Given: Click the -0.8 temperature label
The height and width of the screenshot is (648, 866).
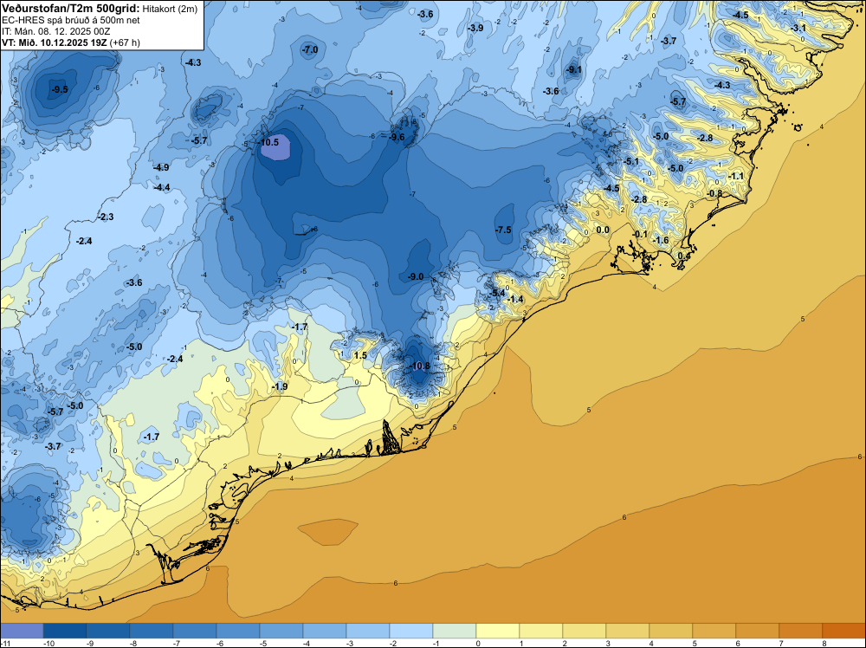Looking at the screenshot, I should pos(714,193).
